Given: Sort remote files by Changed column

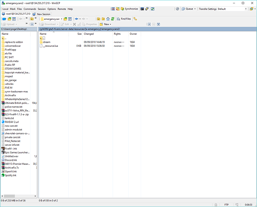Looking at the screenshot, I should click(x=98, y=34).
